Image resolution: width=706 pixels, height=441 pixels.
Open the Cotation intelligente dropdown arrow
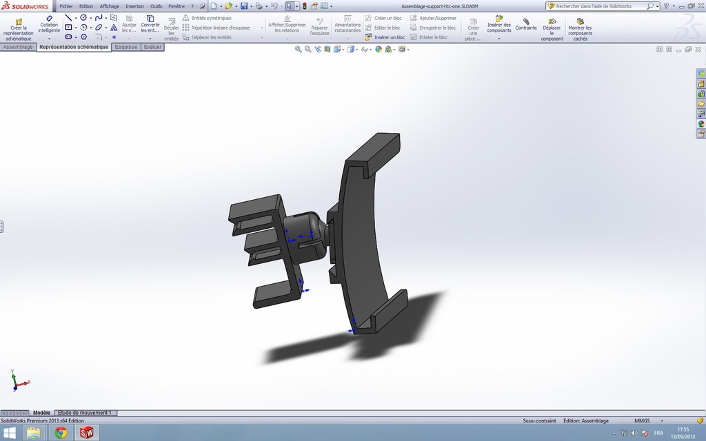(x=49, y=39)
